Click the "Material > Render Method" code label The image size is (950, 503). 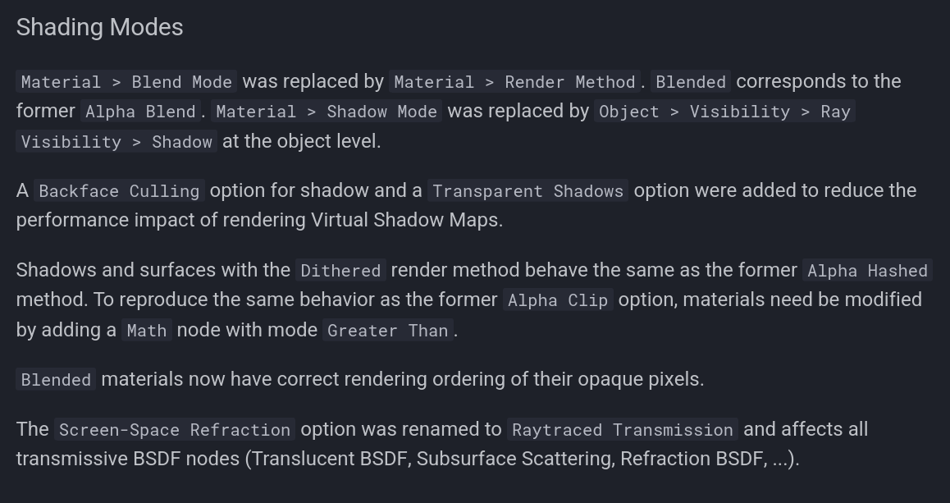pos(514,82)
